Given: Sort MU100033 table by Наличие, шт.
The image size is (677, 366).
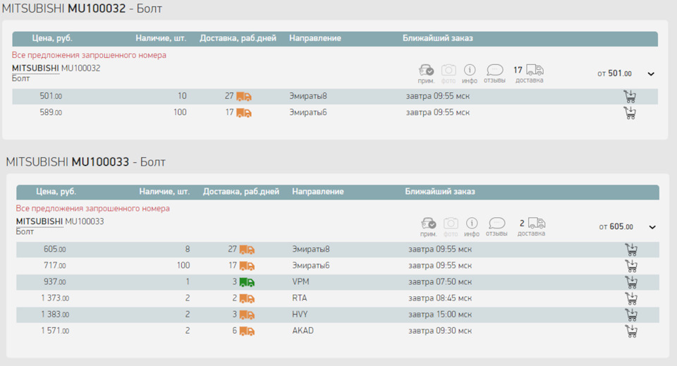Looking at the screenshot, I should (x=164, y=192).
